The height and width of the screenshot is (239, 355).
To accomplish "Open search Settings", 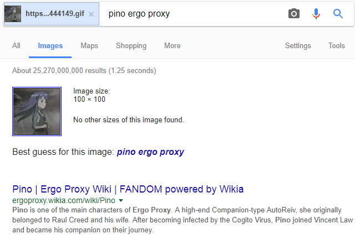I will pyautogui.click(x=298, y=46).
